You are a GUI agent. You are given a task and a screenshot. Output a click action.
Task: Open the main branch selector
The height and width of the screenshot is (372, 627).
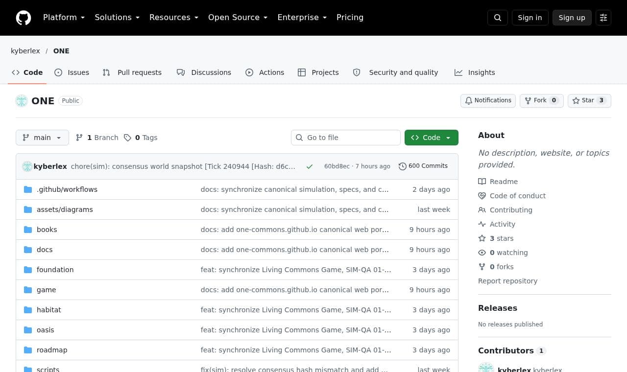(x=42, y=138)
